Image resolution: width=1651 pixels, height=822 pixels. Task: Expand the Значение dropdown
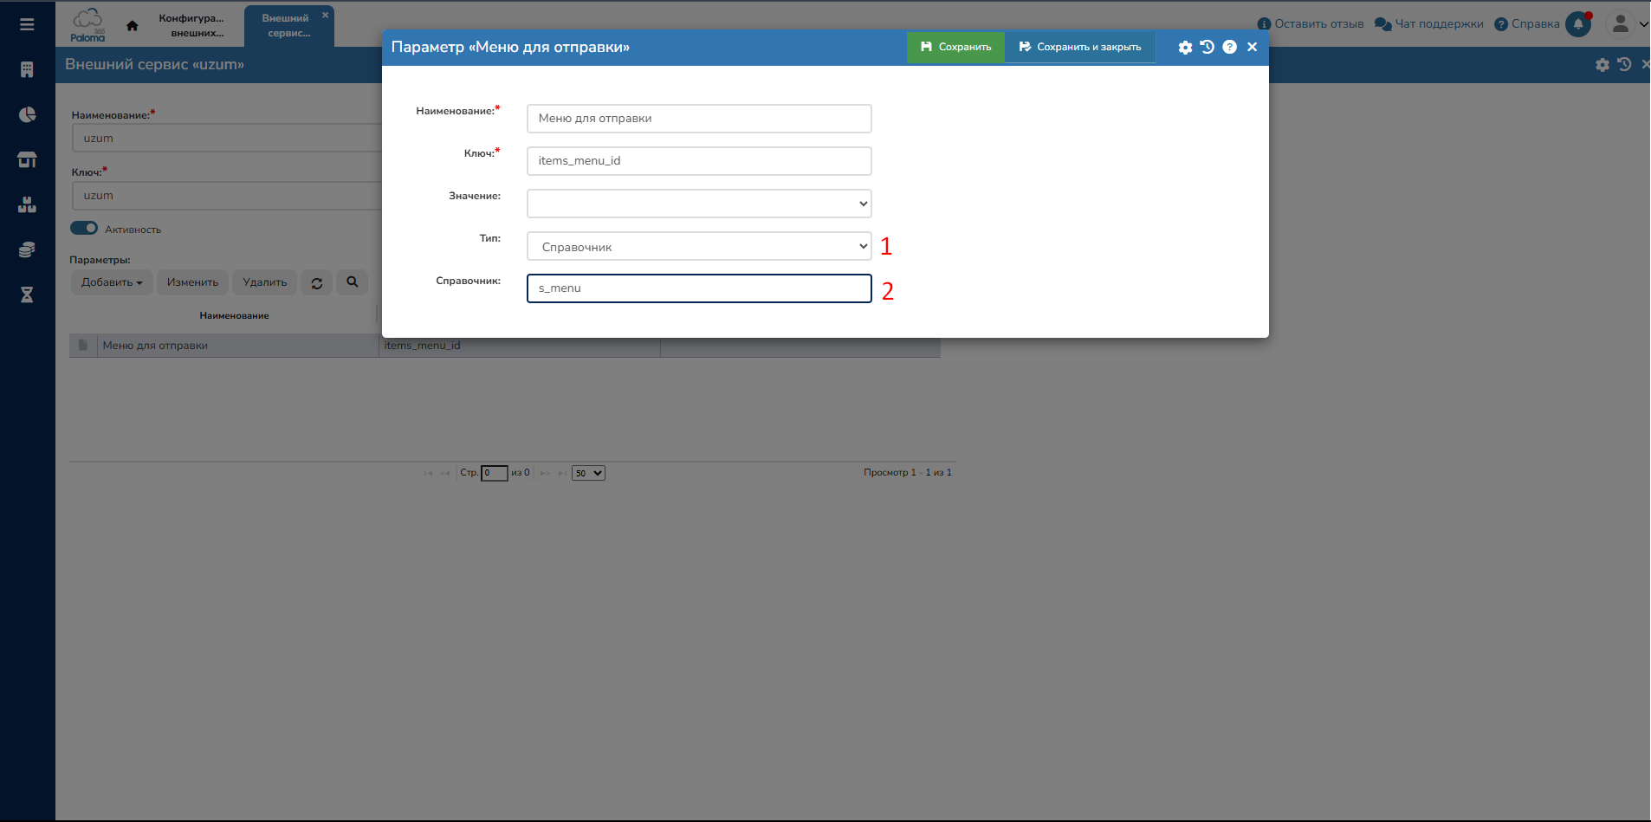tap(698, 204)
